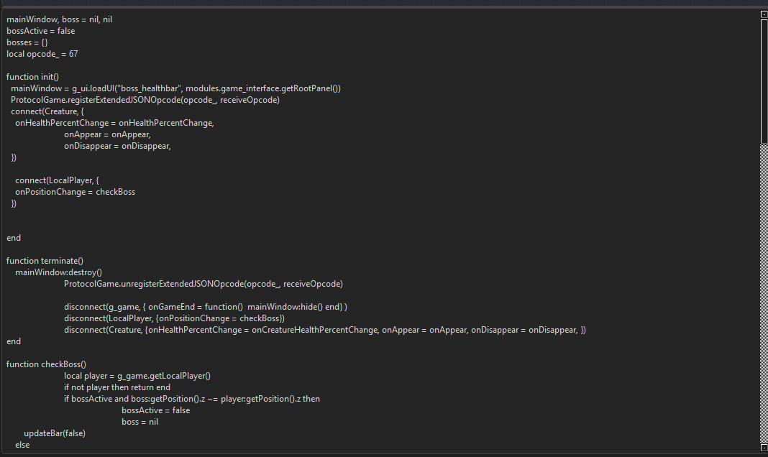This screenshot has height=457, width=768.
Task: Place cursor on 'local opcode_ = 67' line
Action: pyautogui.click(x=42, y=54)
